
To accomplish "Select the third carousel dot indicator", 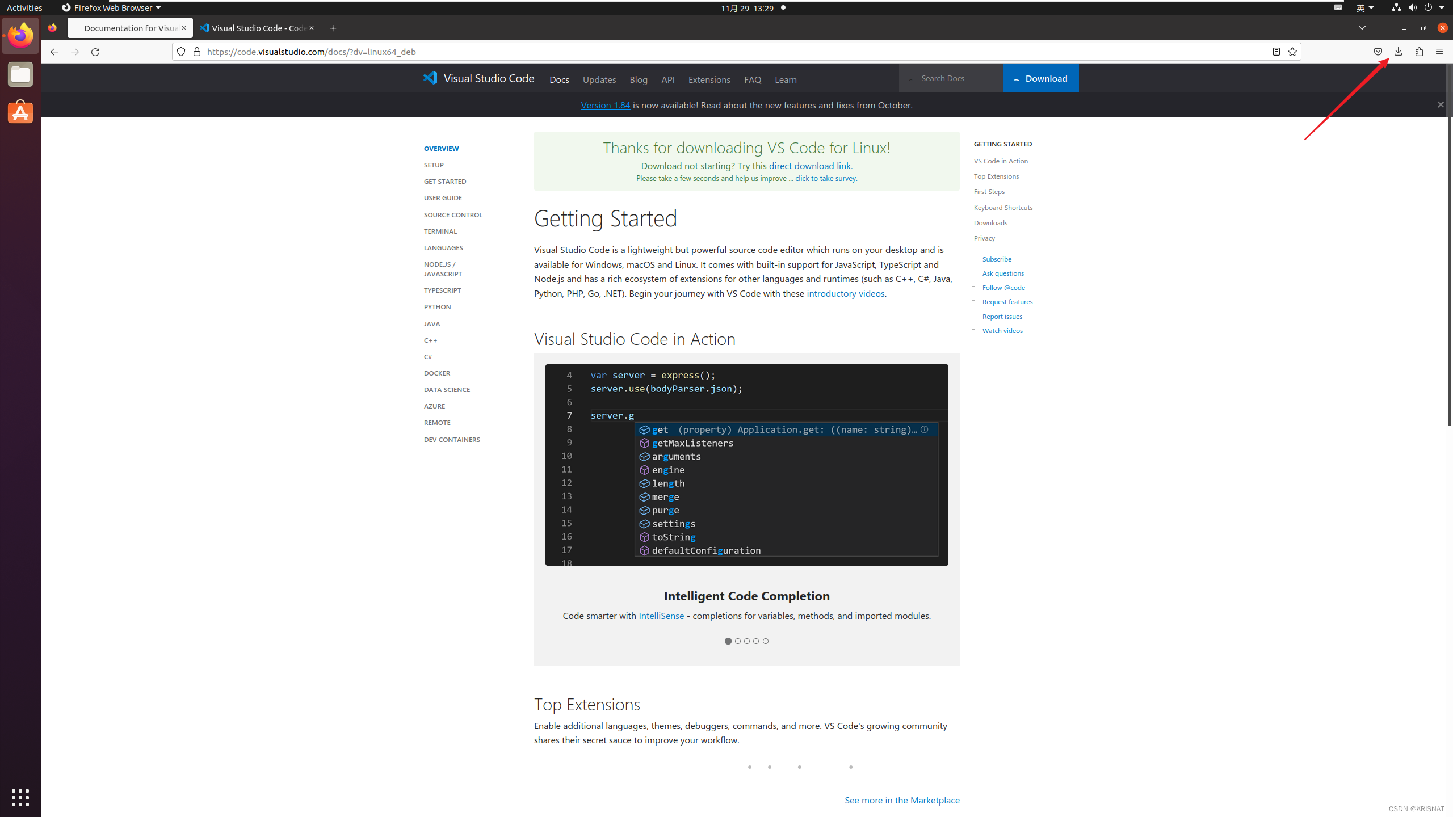I will 747,641.
